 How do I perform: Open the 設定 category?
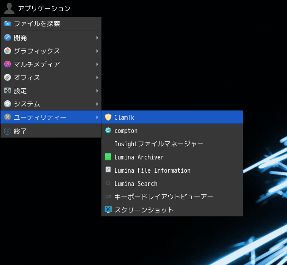click(x=51, y=91)
